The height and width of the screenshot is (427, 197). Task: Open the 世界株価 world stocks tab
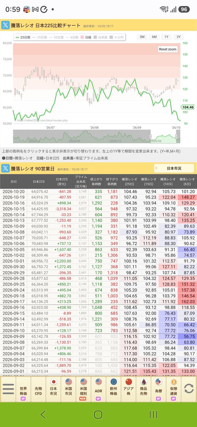tap(23, 389)
